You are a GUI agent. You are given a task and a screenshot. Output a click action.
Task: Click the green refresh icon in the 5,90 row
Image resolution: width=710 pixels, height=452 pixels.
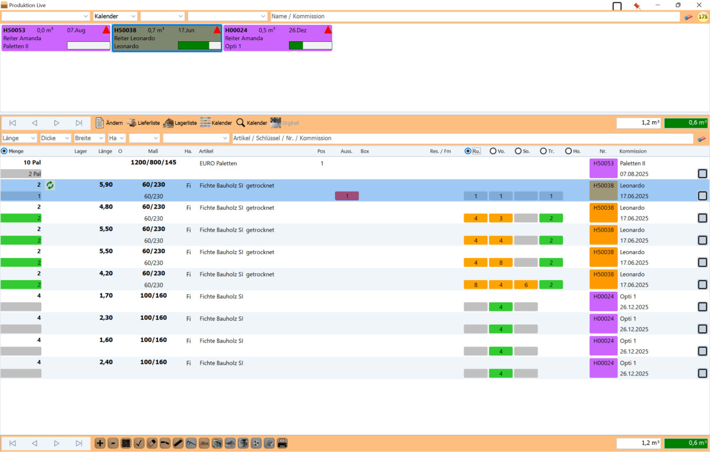50,185
